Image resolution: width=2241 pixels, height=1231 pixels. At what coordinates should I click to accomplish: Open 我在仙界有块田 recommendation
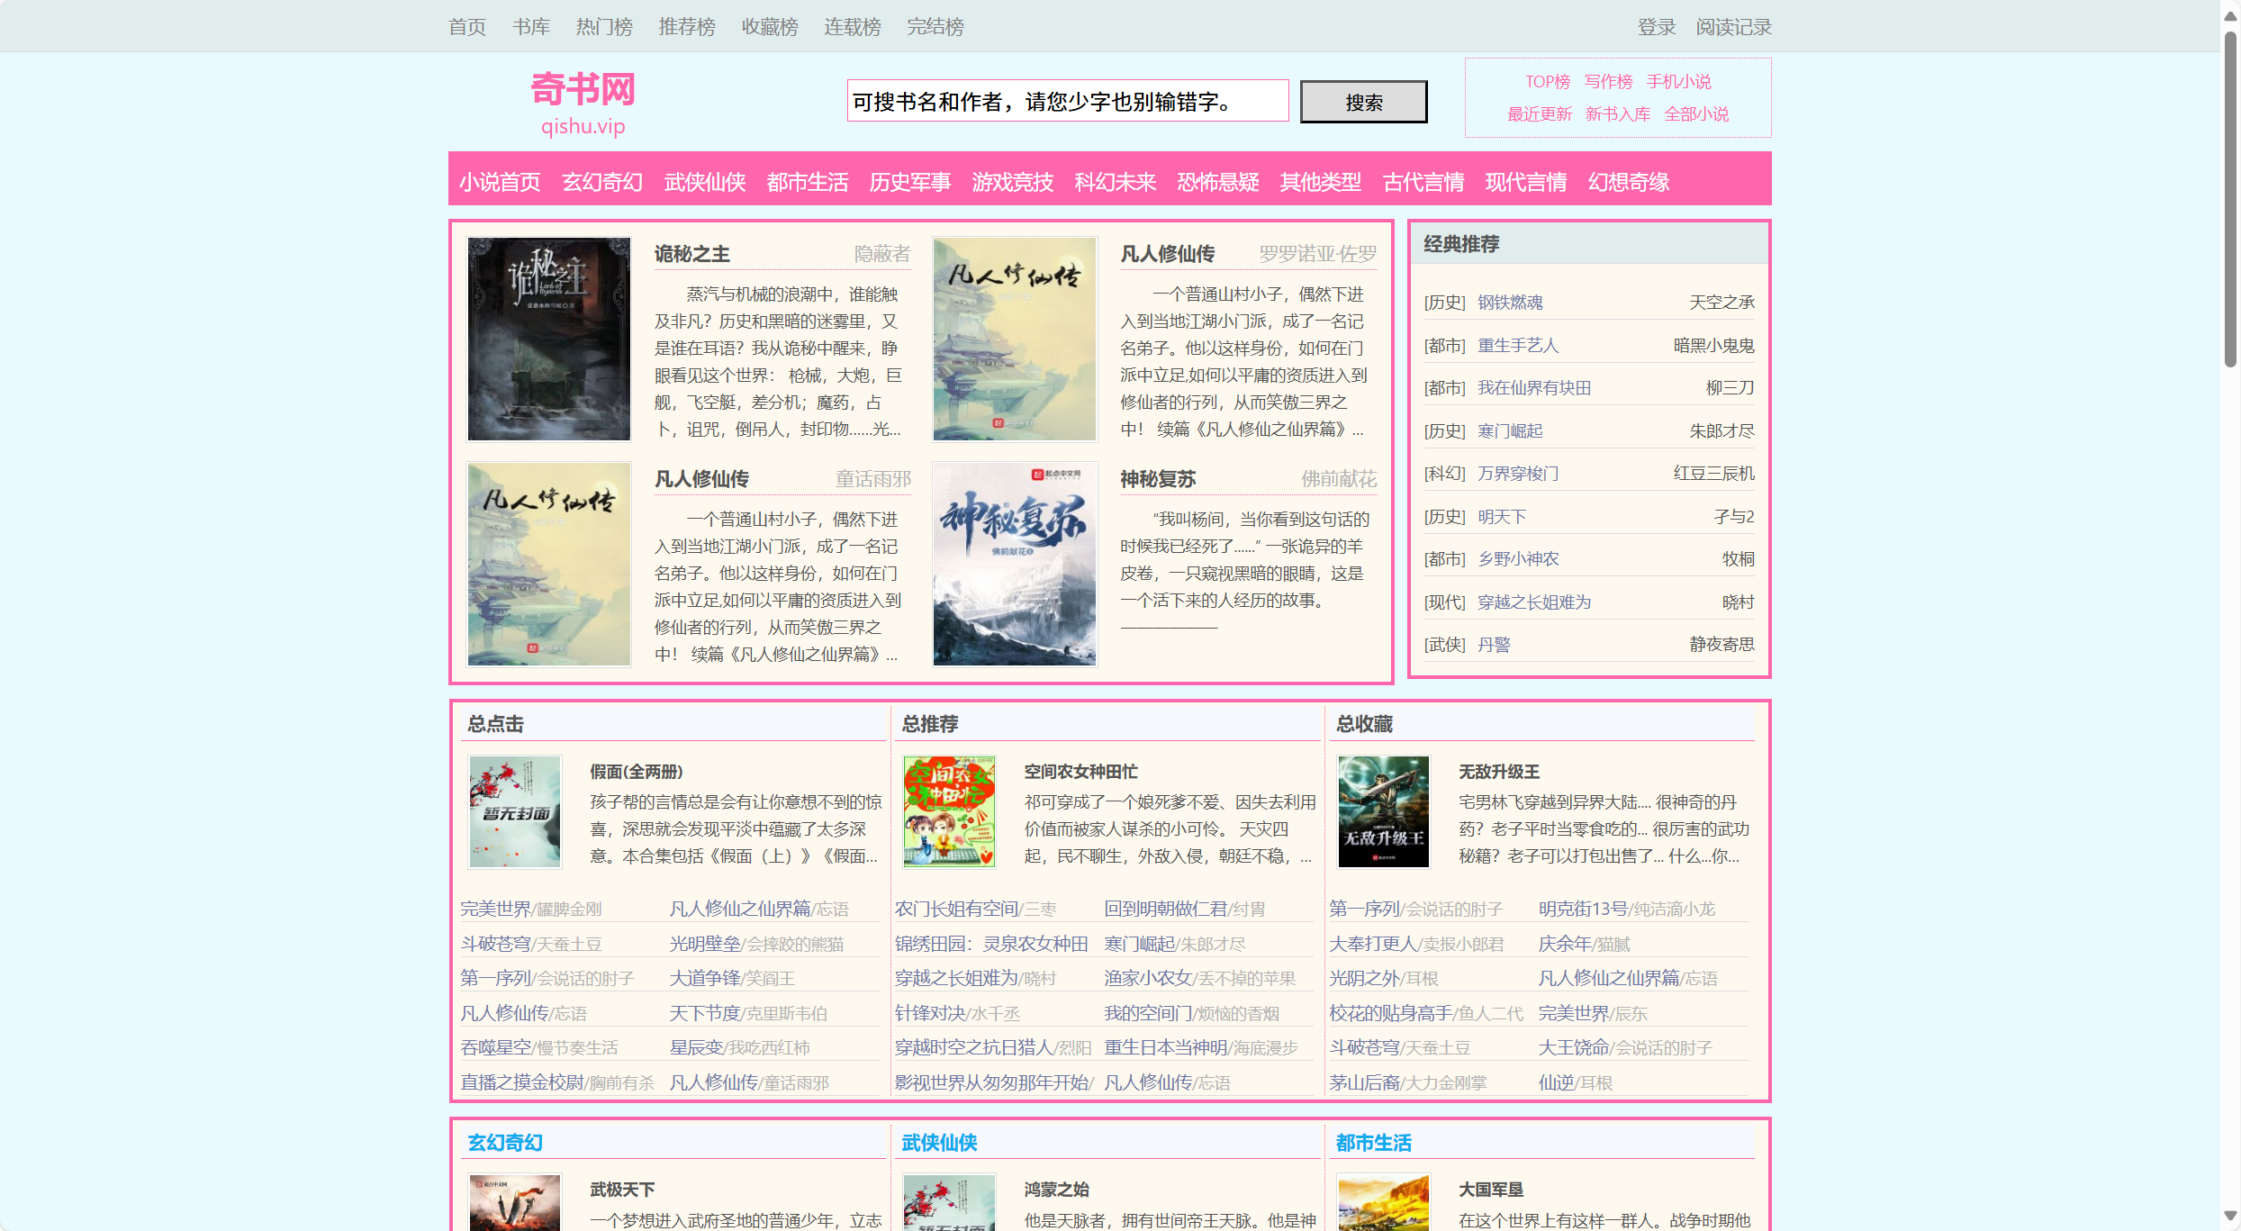pyautogui.click(x=1534, y=388)
